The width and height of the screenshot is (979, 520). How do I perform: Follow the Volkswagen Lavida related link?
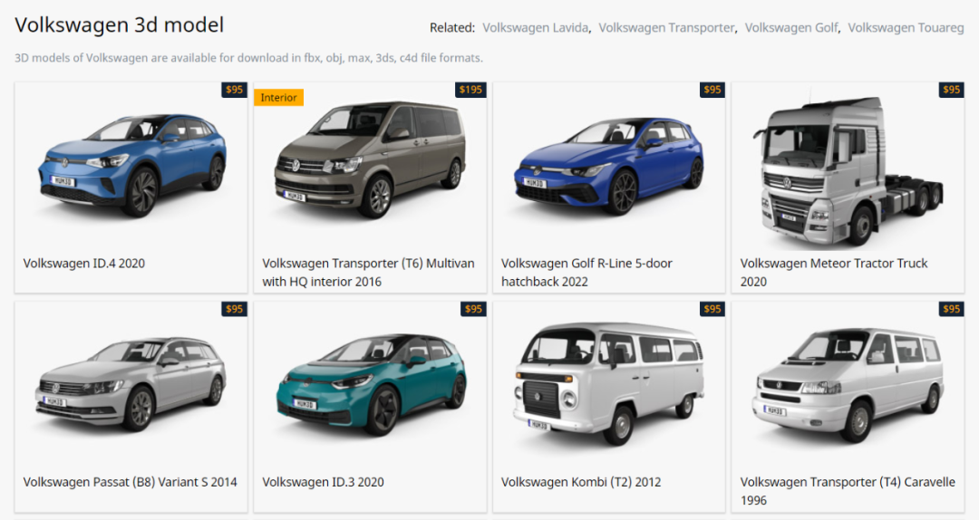[x=535, y=27]
